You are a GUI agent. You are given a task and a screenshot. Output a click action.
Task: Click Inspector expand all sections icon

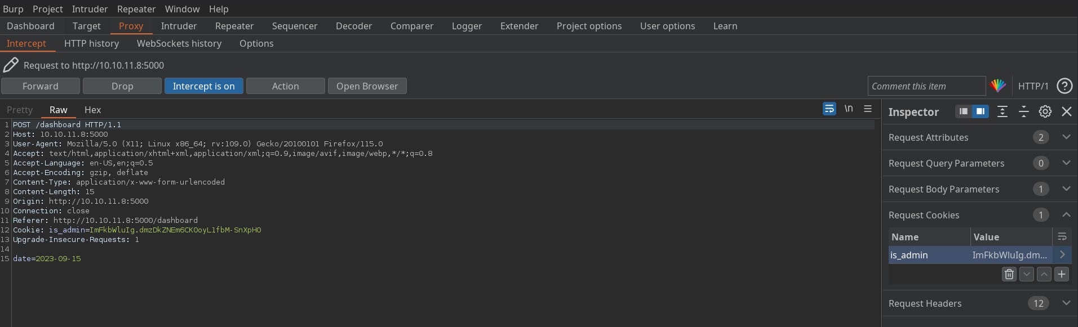(x=1002, y=111)
